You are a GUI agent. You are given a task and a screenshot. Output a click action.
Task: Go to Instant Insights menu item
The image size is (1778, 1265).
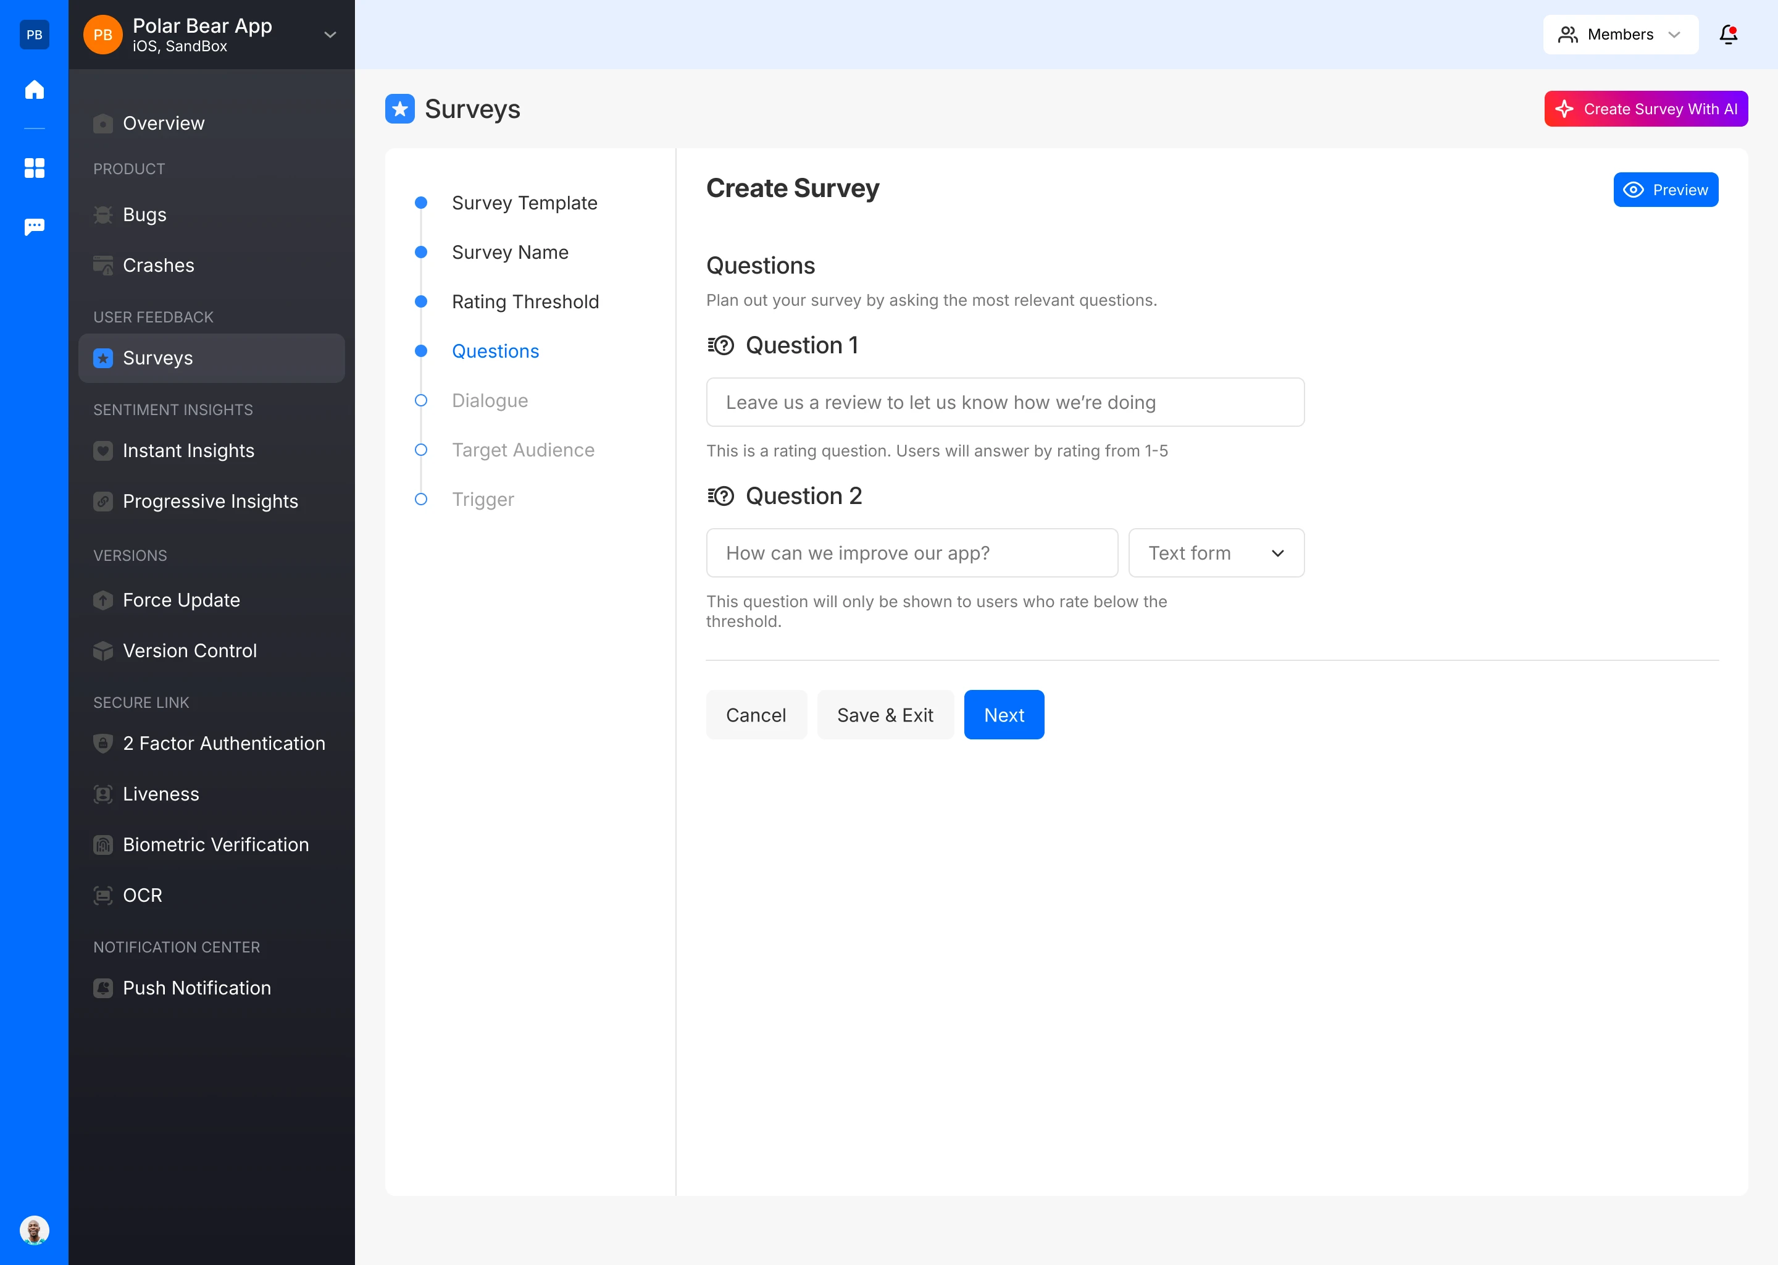[x=188, y=451]
